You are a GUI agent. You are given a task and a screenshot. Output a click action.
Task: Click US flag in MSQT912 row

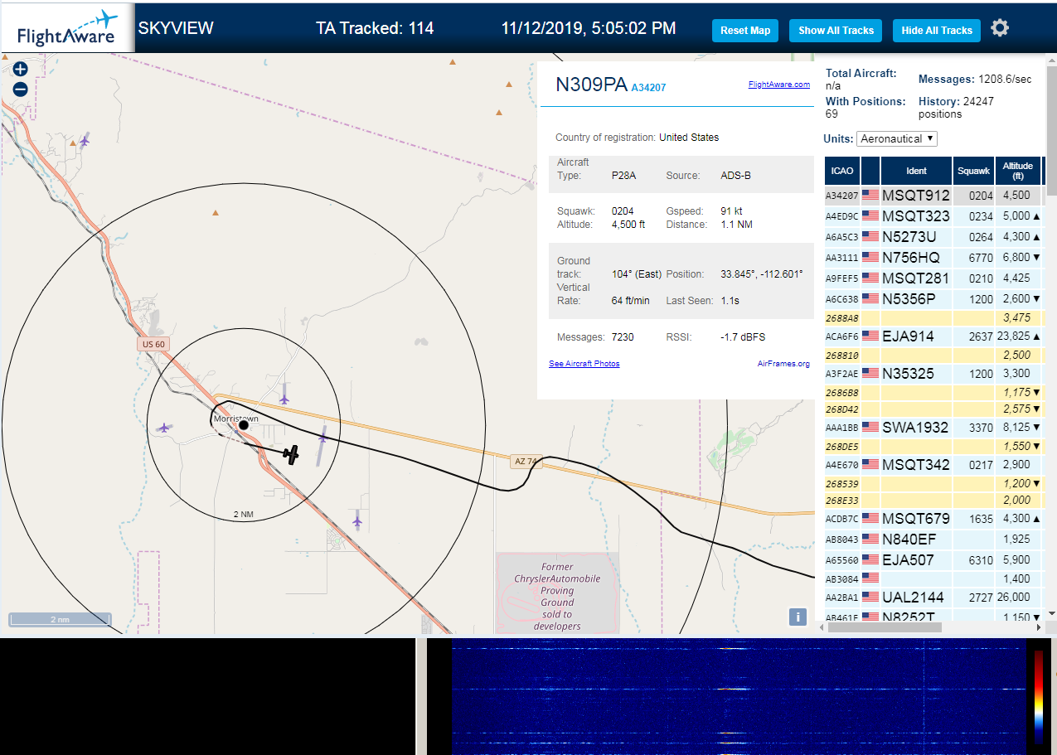(x=870, y=196)
